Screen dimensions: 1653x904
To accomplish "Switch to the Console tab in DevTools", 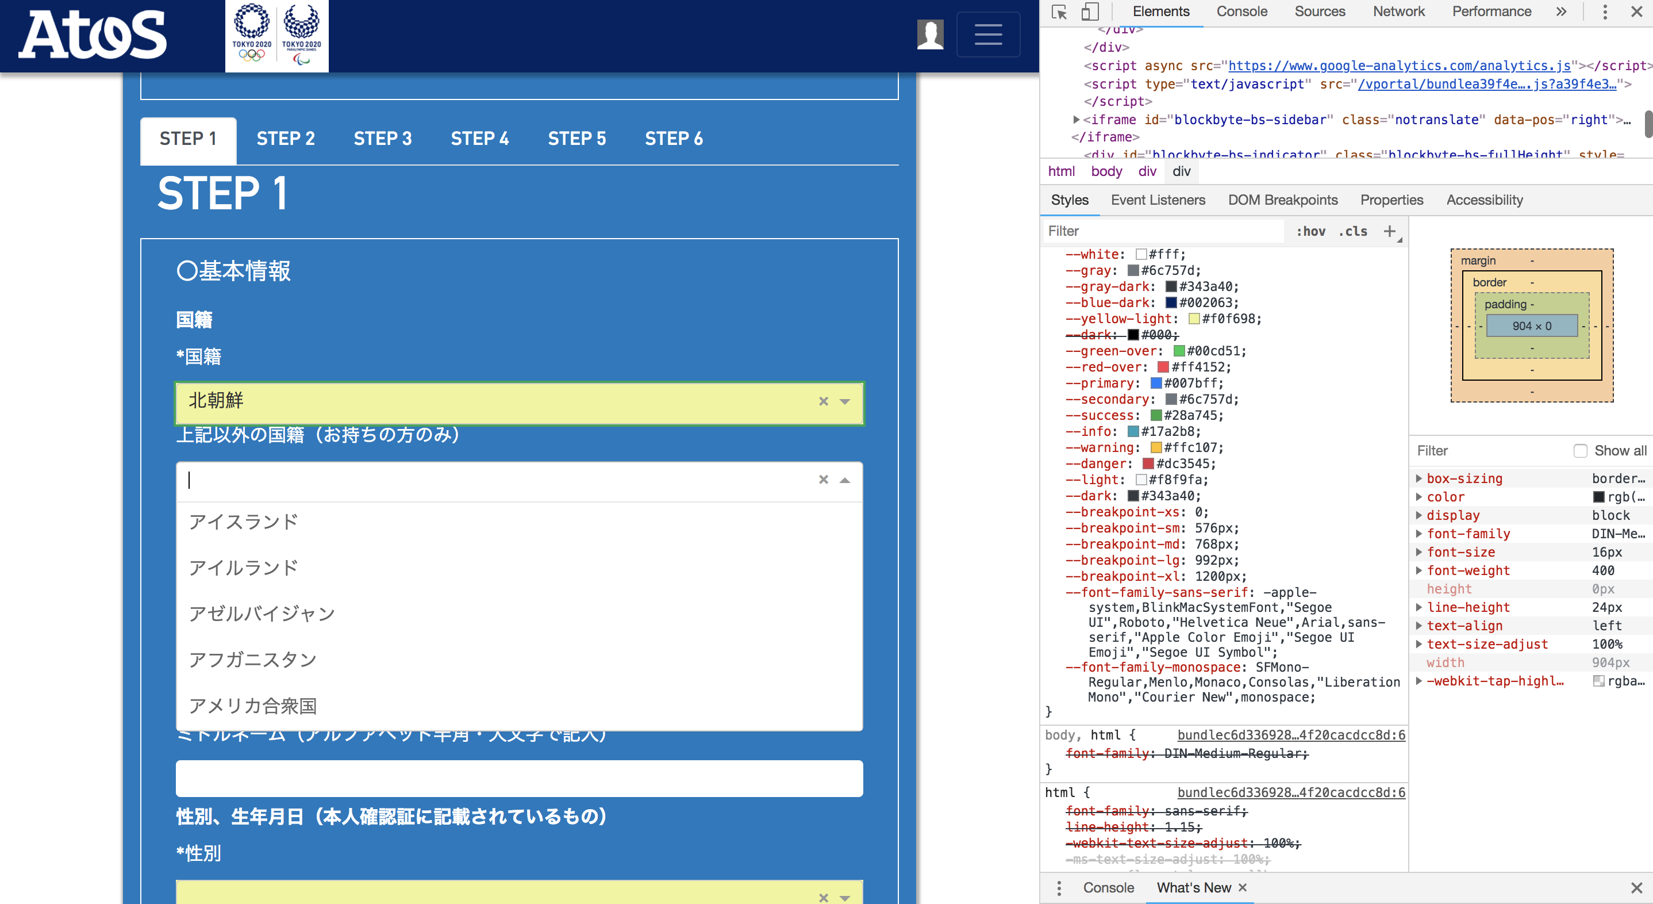I will (1241, 12).
